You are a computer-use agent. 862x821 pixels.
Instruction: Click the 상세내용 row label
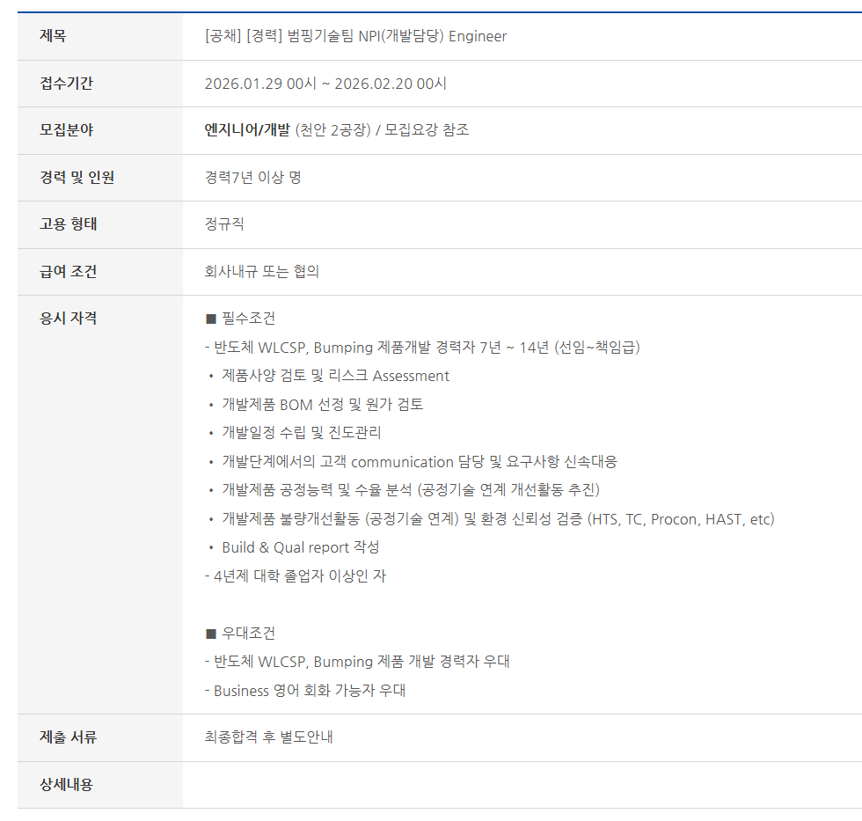pyautogui.click(x=66, y=784)
